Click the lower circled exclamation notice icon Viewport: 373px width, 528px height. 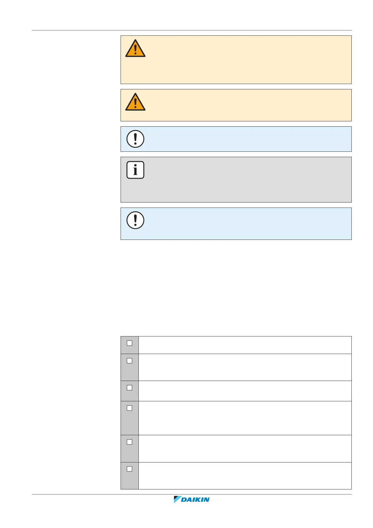[135, 220]
